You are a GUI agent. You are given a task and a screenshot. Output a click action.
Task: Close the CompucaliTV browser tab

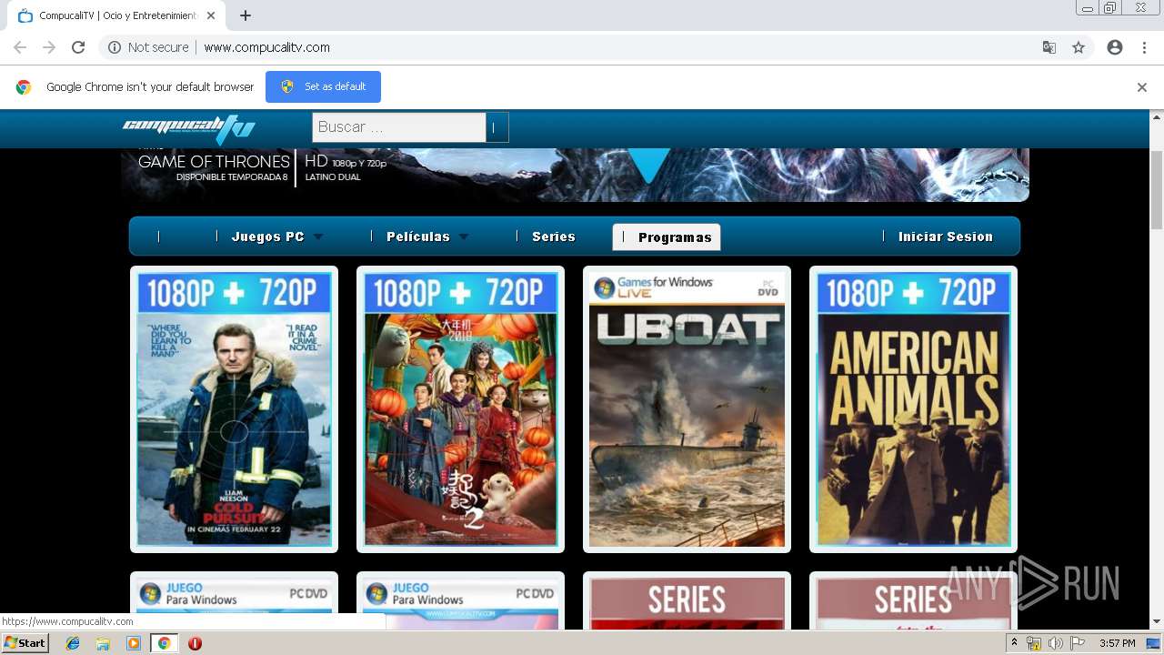point(211,15)
